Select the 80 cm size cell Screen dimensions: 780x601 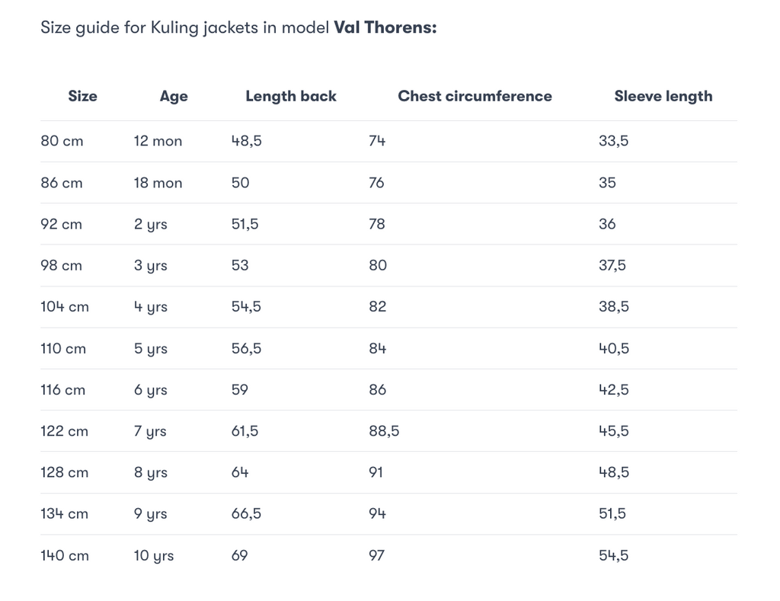(62, 141)
